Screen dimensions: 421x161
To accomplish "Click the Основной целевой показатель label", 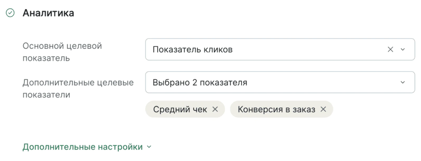I will [x=62, y=52].
